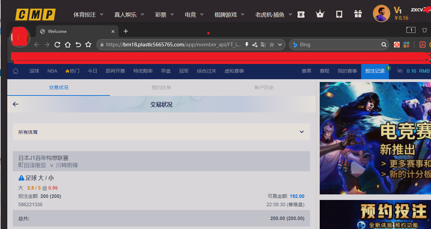Select the home icon on the sports navigation bar
Image resolution: width=431 pixels, height=229 pixels.
15,71
